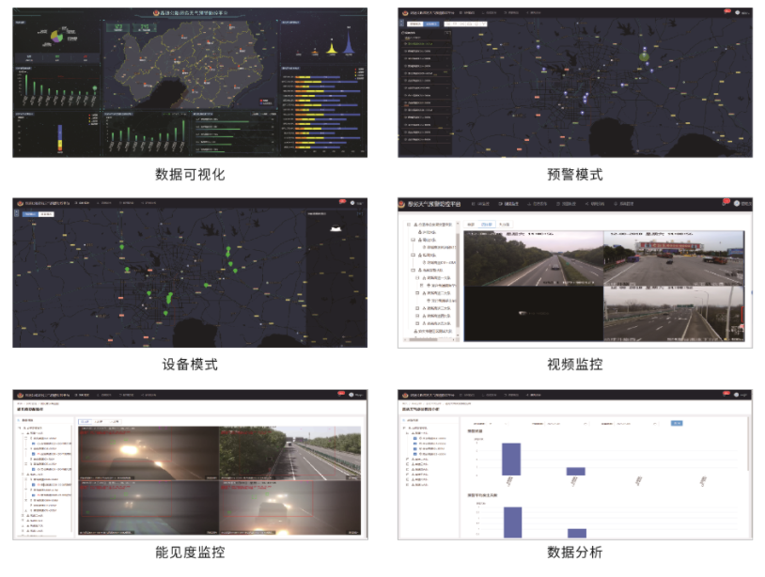Collapse the root node of the visibility monitoring tree
Screen dimensions: 765x577
coord(21,428)
